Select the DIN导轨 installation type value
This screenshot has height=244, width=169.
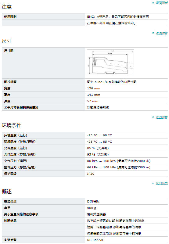click(93, 202)
